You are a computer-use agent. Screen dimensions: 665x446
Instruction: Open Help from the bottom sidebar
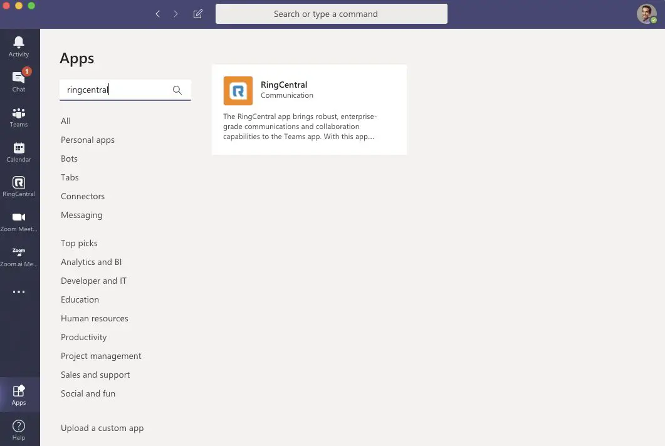(x=19, y=429)
